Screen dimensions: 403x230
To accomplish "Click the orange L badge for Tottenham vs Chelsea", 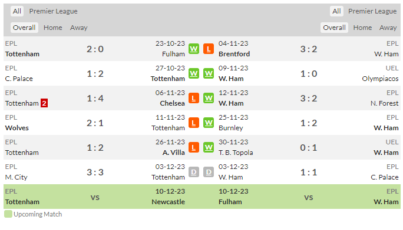I will click(x=194, y=98).
